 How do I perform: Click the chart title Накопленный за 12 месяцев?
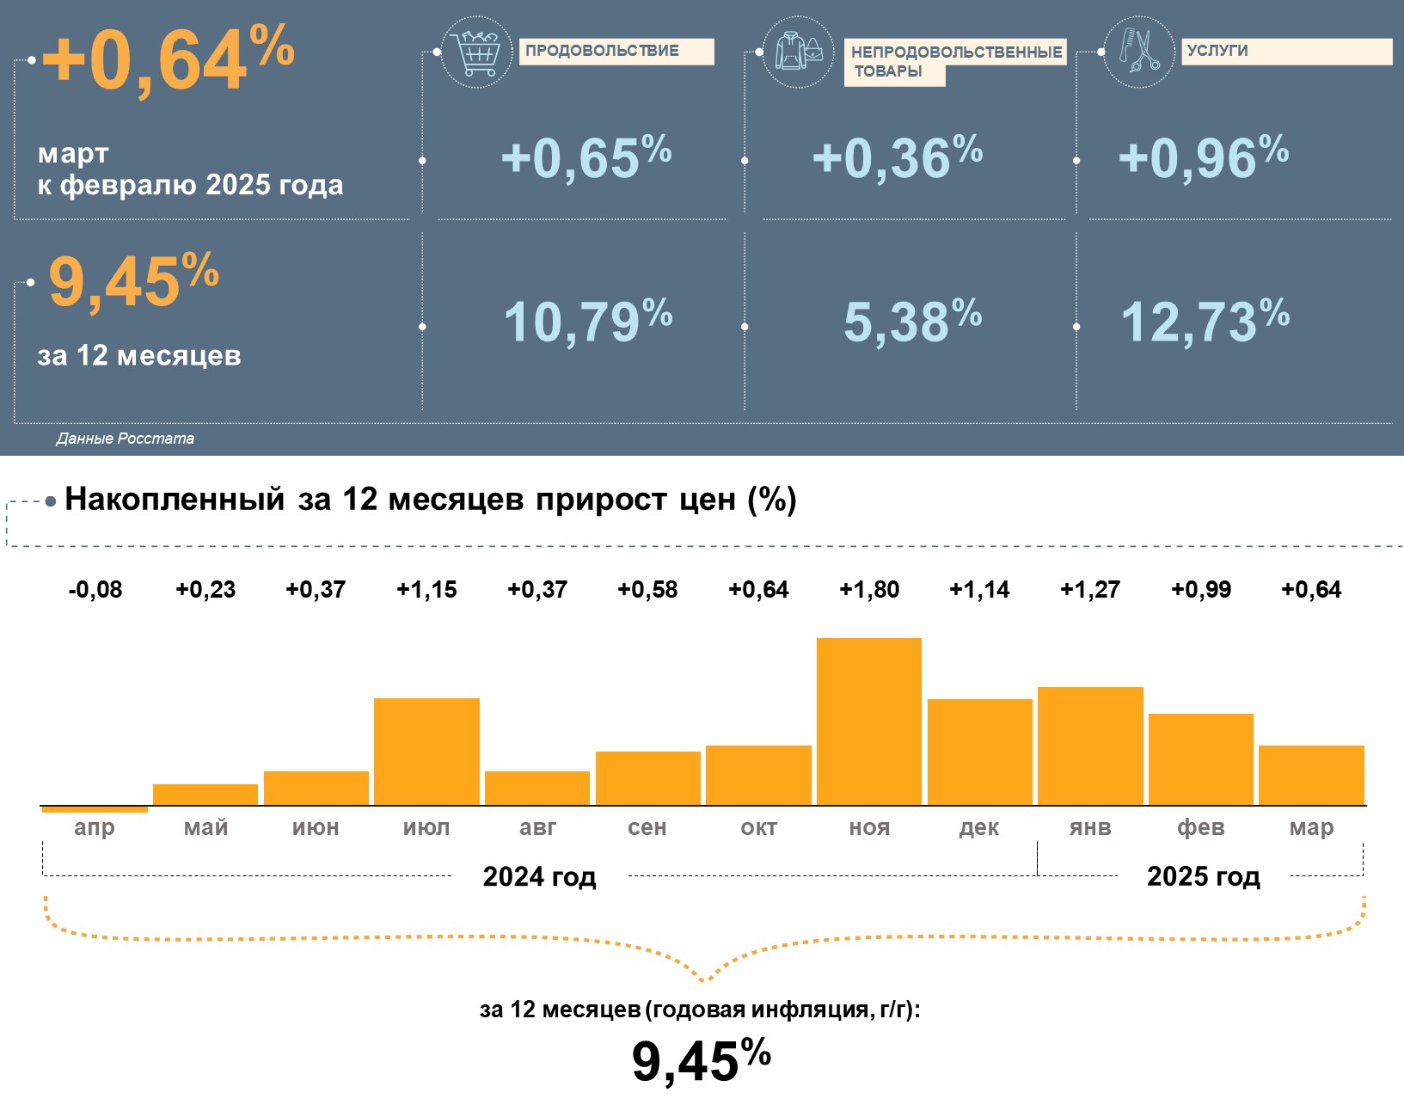(x=430, y=500)
